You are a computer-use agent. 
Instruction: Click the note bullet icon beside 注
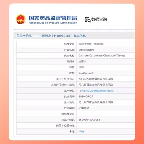point(71,131)
